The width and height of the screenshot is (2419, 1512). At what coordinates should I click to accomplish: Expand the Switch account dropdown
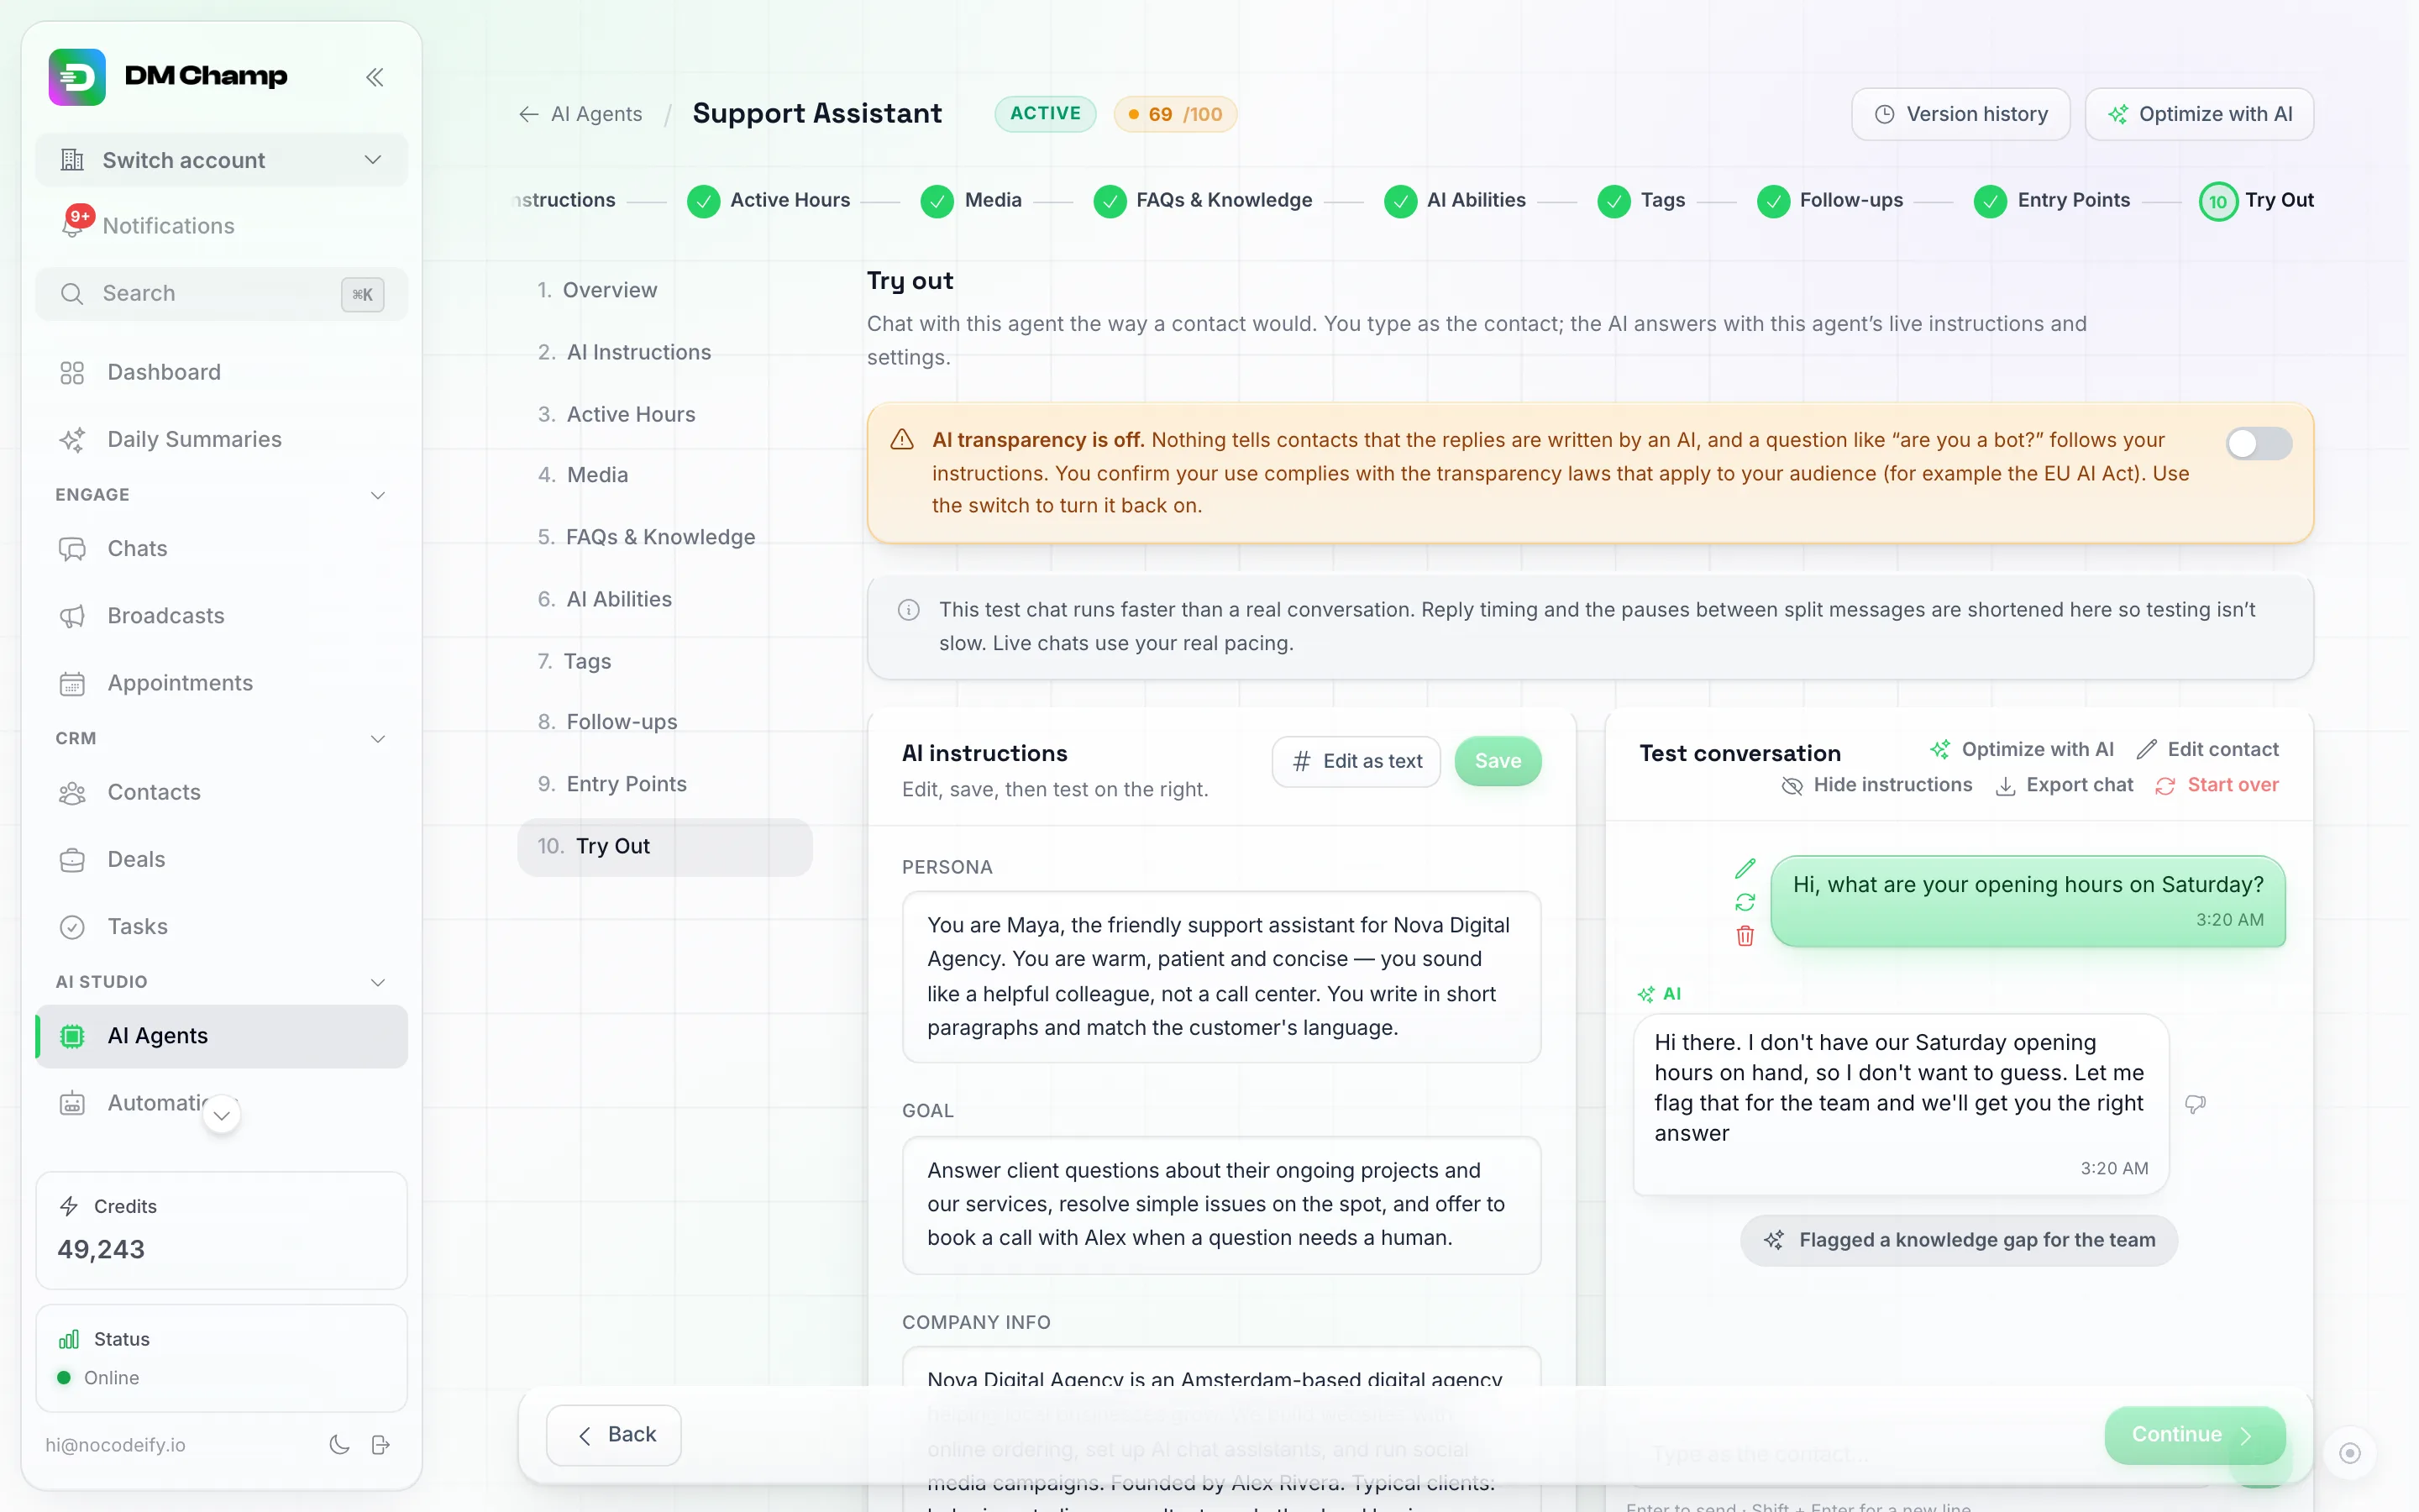221,160
